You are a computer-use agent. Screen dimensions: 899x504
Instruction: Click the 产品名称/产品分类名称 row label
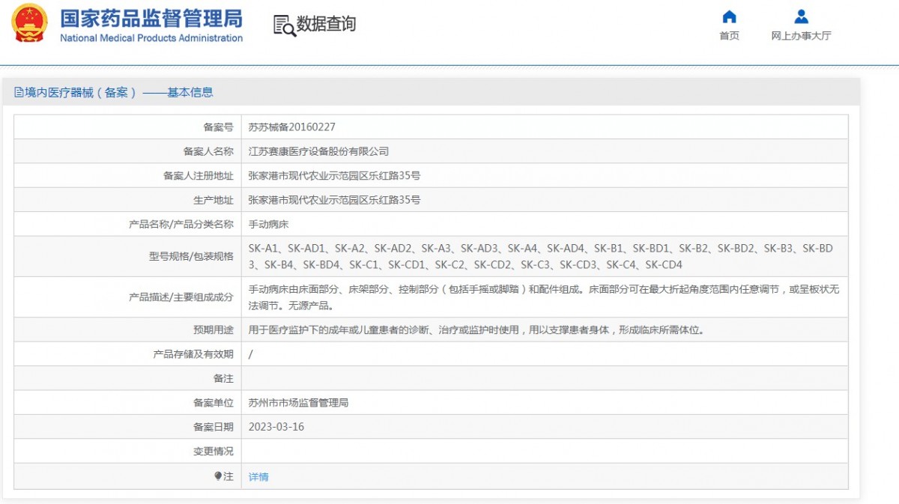181,224
